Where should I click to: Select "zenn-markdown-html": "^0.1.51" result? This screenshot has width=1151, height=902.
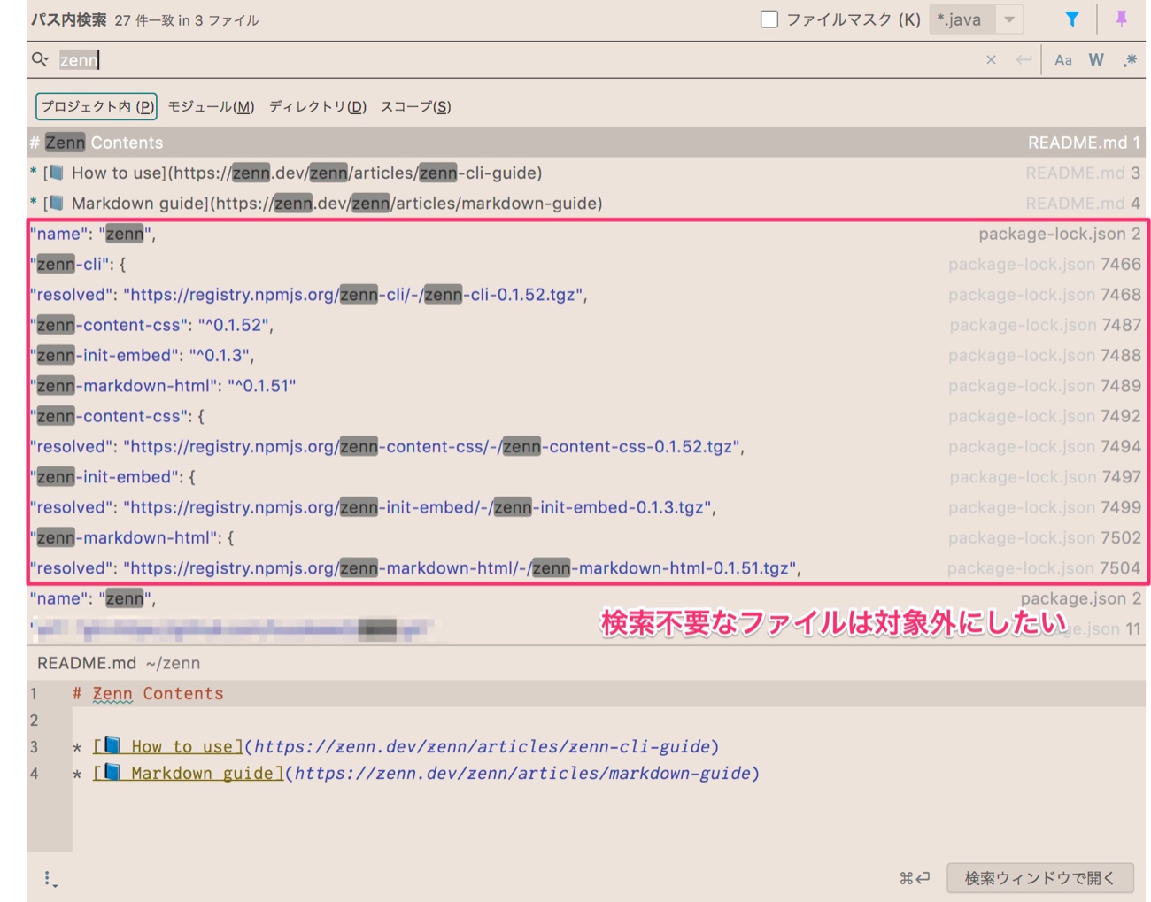coord(585,385)
